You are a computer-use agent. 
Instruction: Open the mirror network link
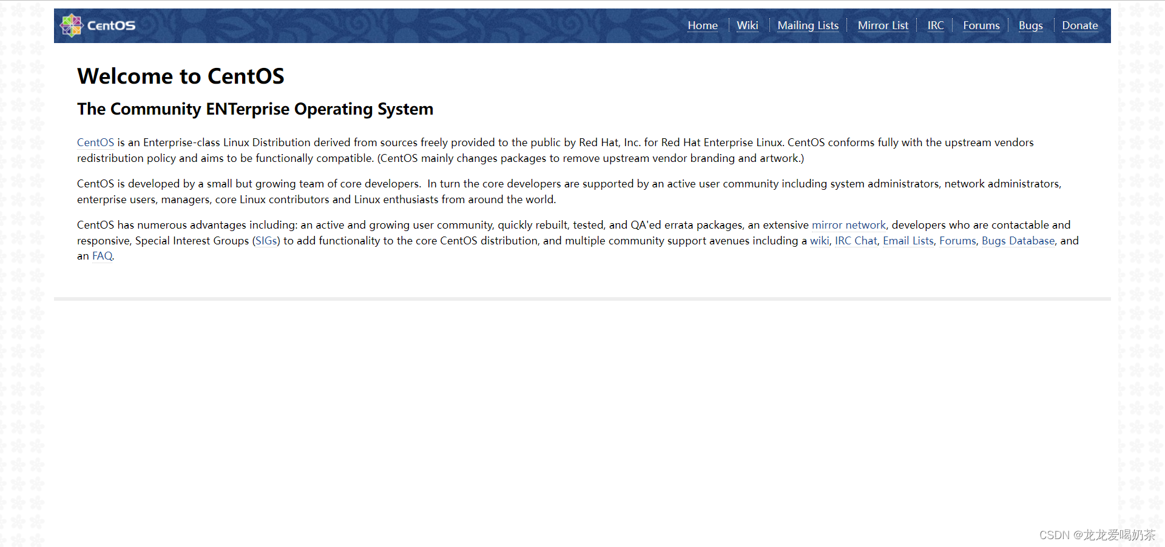(x=848, y=225)
